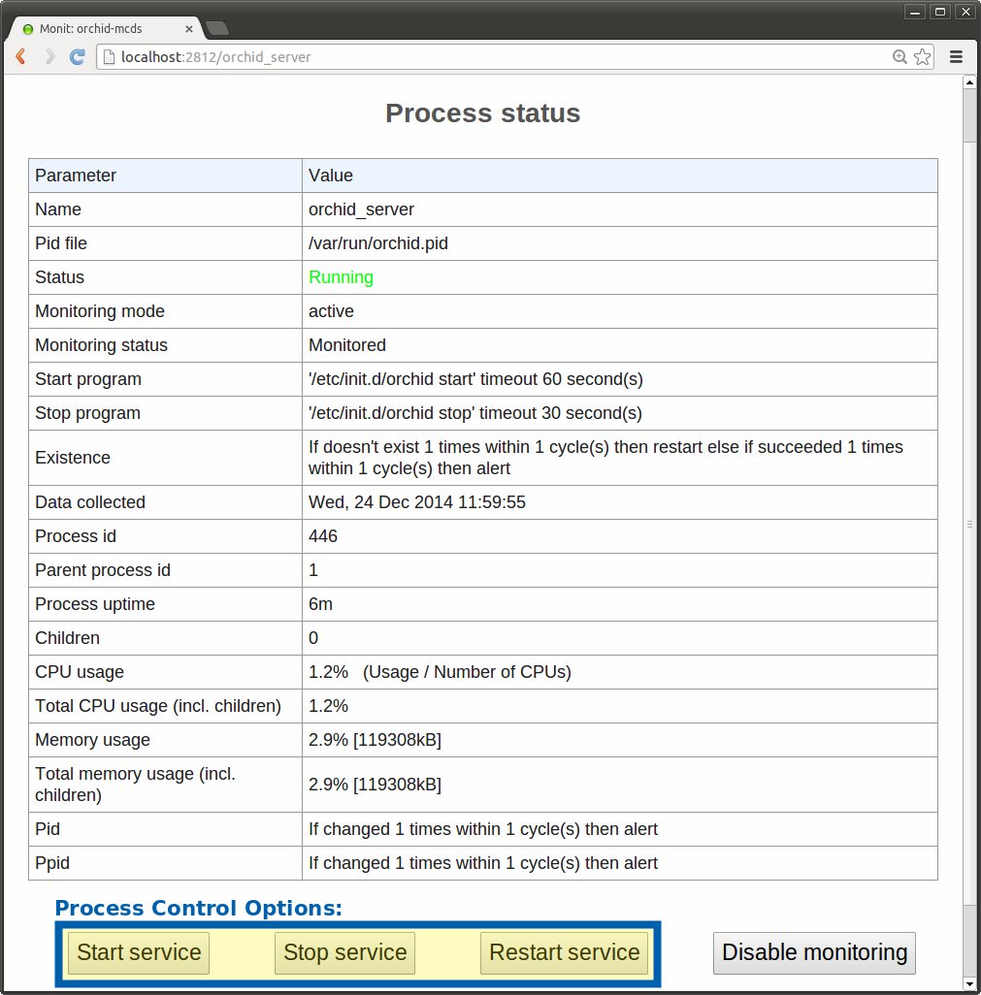Image resolution: width=981 pixels, height=995 pixels.
Task: Minimize the browser window
Action: click(x=915, y=12)
